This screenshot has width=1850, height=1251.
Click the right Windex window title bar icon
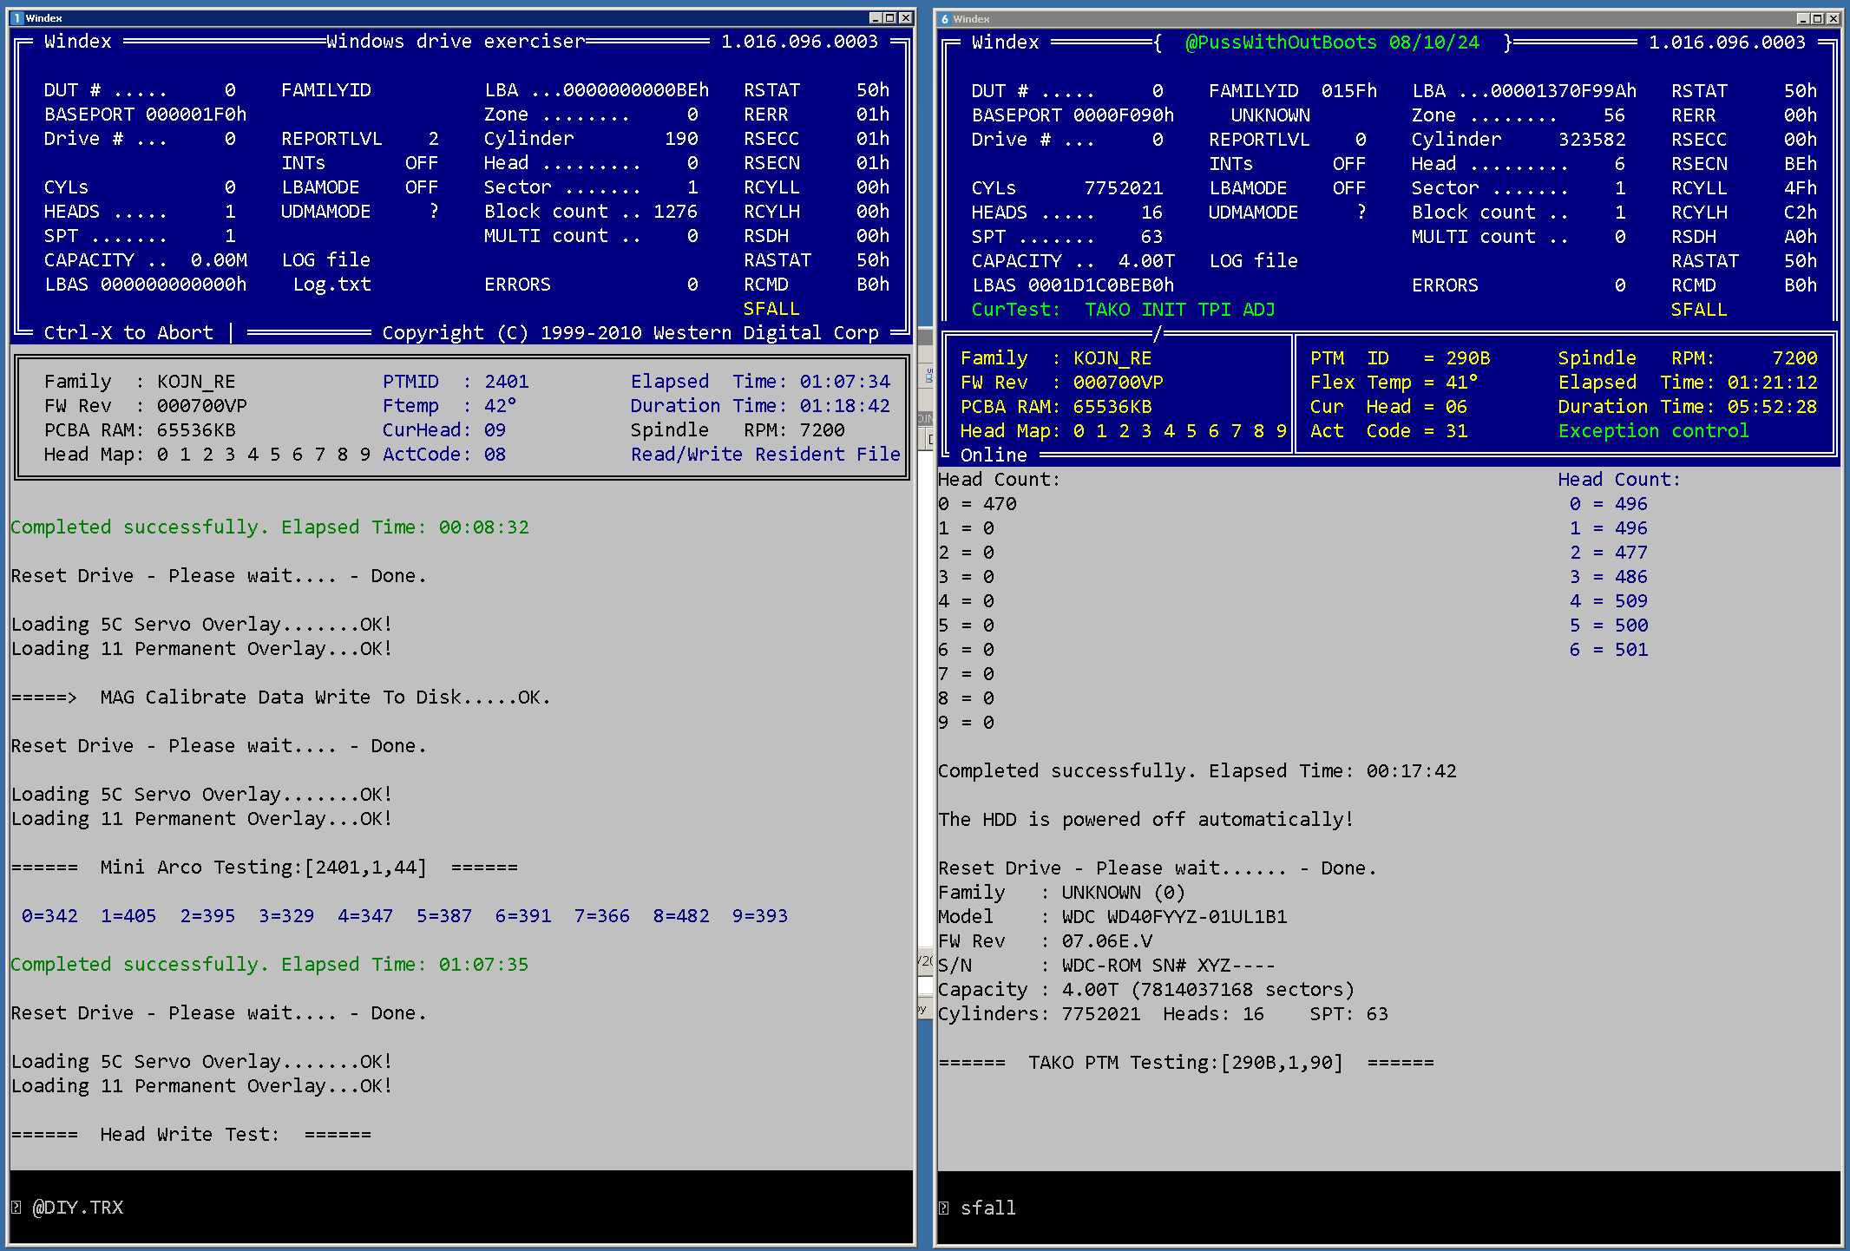coord(944,19)
